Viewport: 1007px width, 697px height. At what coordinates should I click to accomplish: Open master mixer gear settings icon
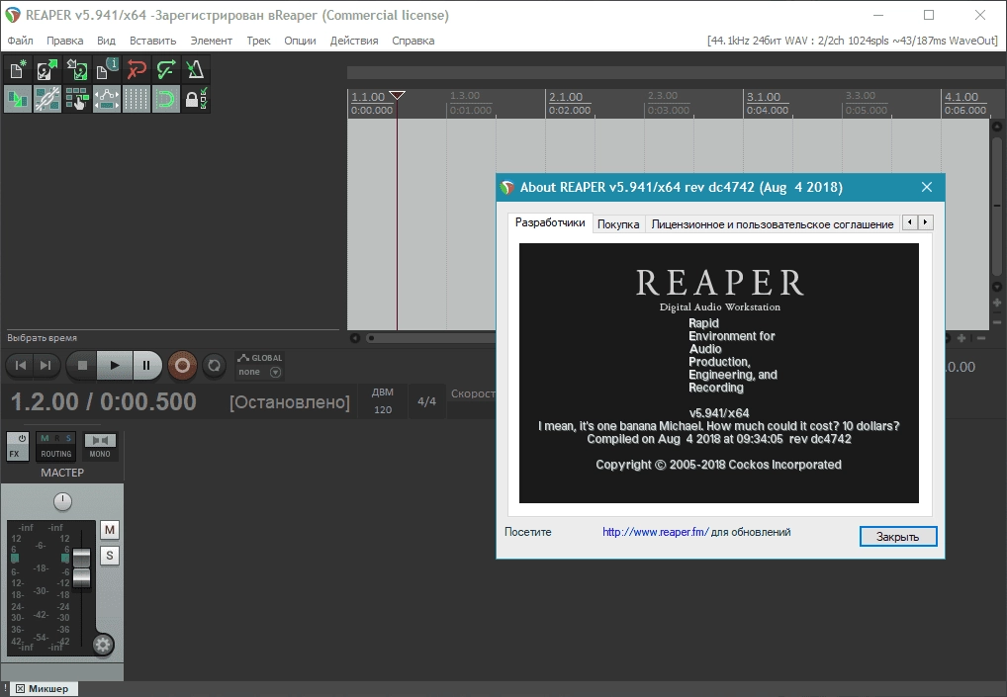pyautogui.click(x=103, y=645)
